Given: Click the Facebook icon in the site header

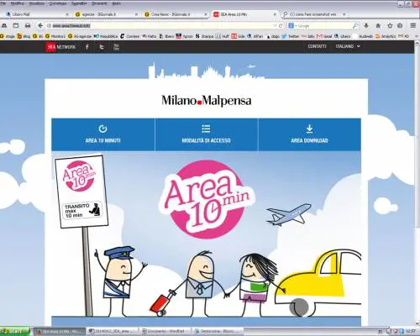Looking at the screenshot, I should (87, 47).
